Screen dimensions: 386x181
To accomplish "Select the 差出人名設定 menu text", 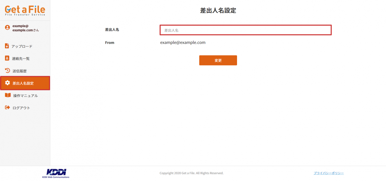I will coord(23,83).
